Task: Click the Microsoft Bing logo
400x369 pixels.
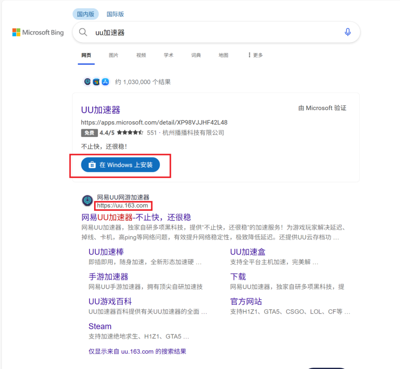Action: 38,32
